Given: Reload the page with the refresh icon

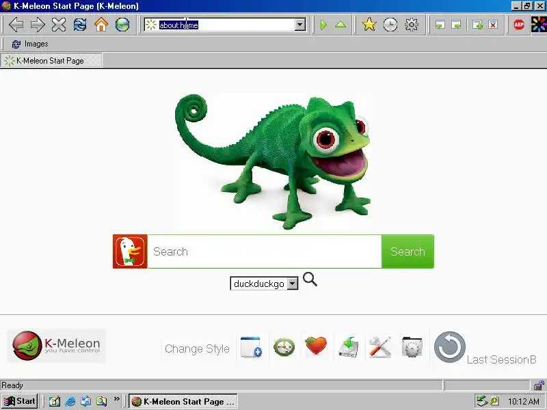Looking at the screenshot, I should click(x=80, y=25).
